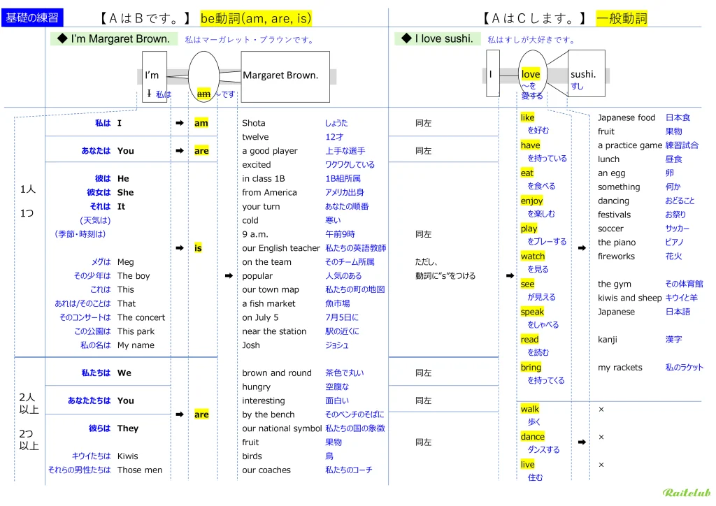
Task: Click the highlighted "一般動詞" heading
Action: 622,19
